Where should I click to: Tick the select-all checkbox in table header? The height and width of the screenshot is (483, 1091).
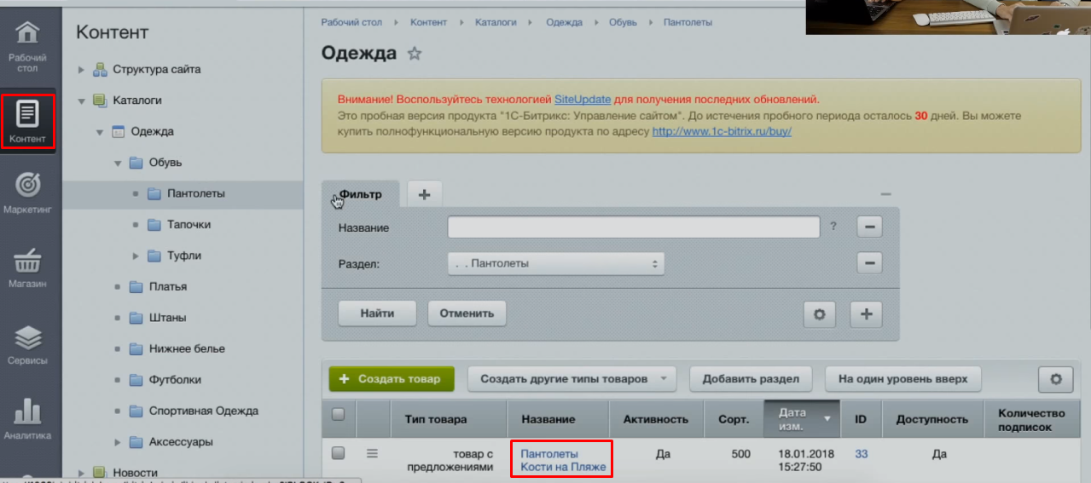point(338,414)
